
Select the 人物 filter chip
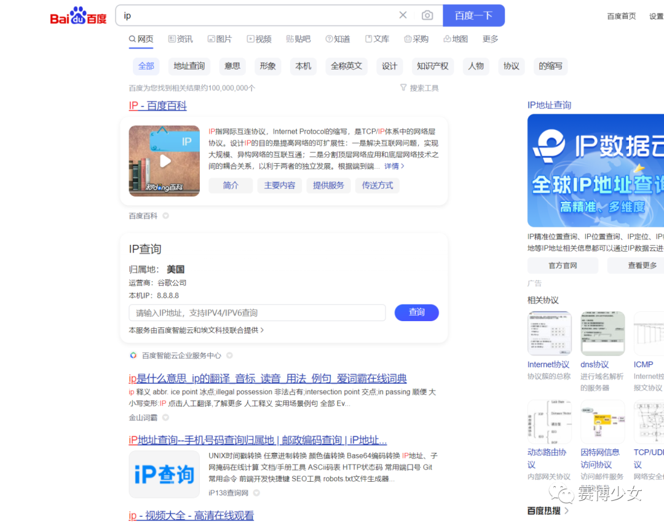click(476, 66)
